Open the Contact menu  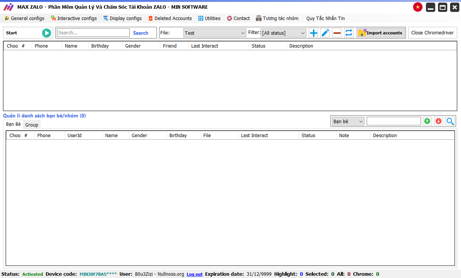click(x=238, y=18)
